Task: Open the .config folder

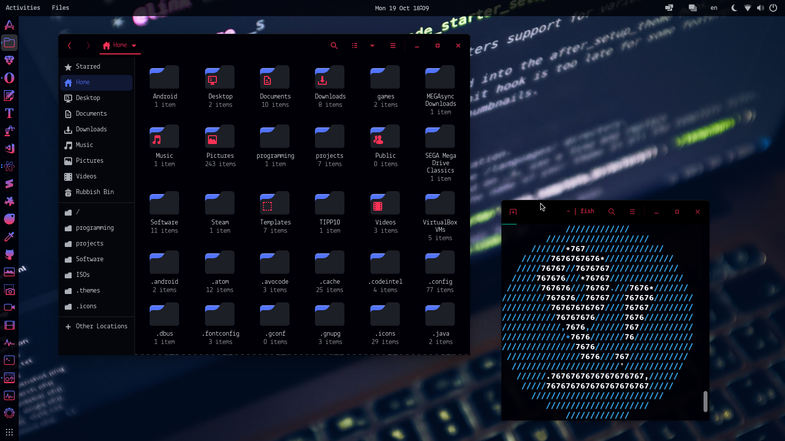Action: tap(440, 263)
